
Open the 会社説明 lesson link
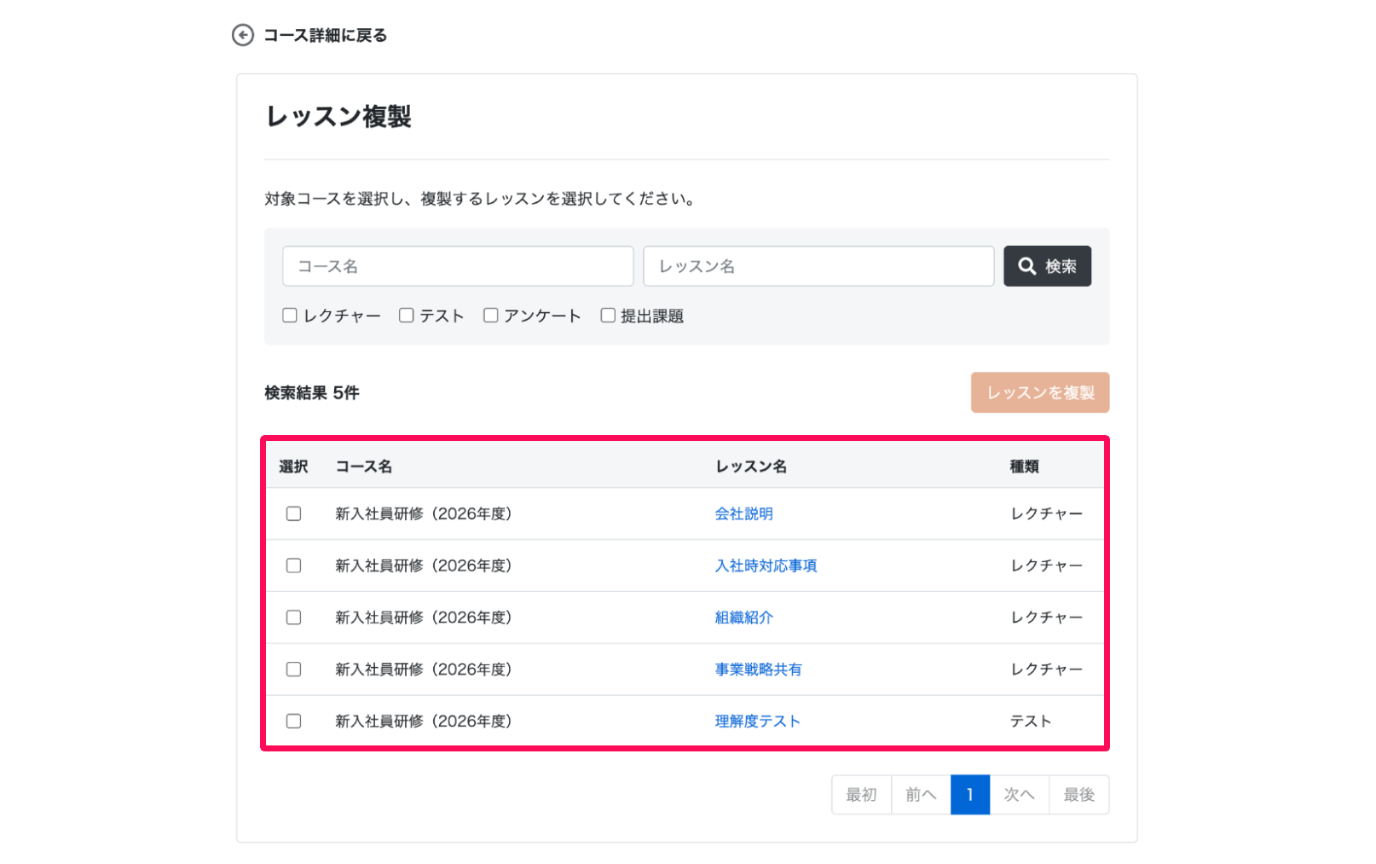tap(744, 513)
